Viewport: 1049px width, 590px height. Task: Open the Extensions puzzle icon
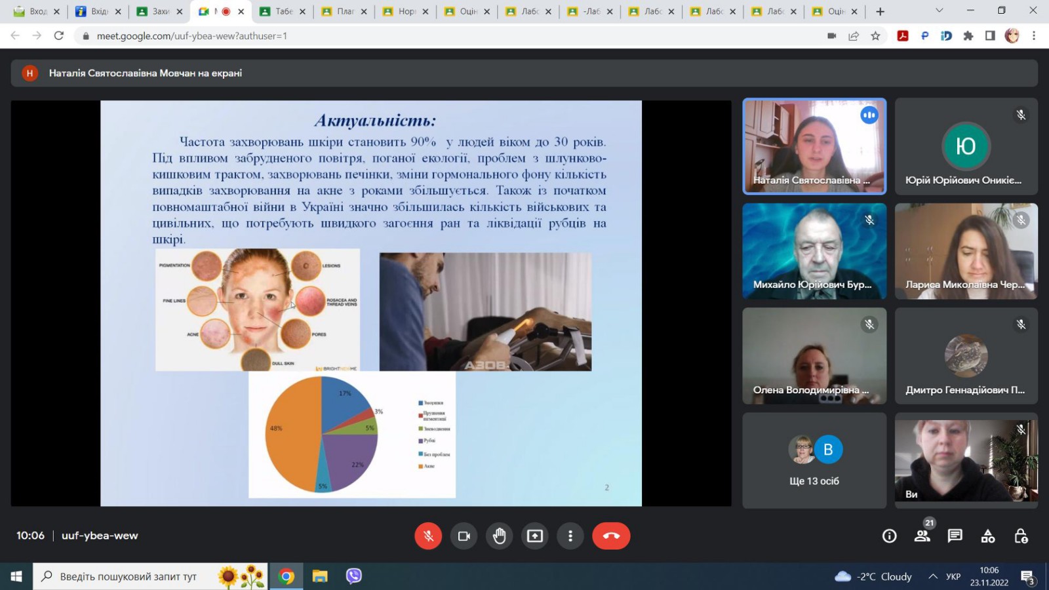(x=968, y=36)
